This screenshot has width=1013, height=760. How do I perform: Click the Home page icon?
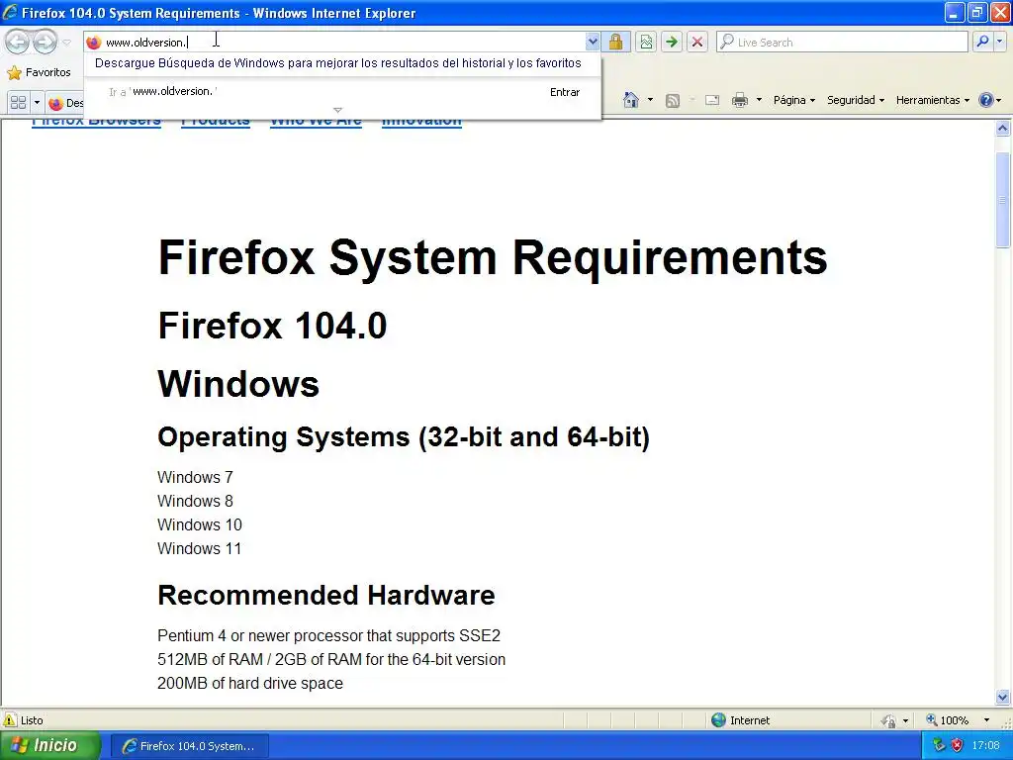point(631,100)
